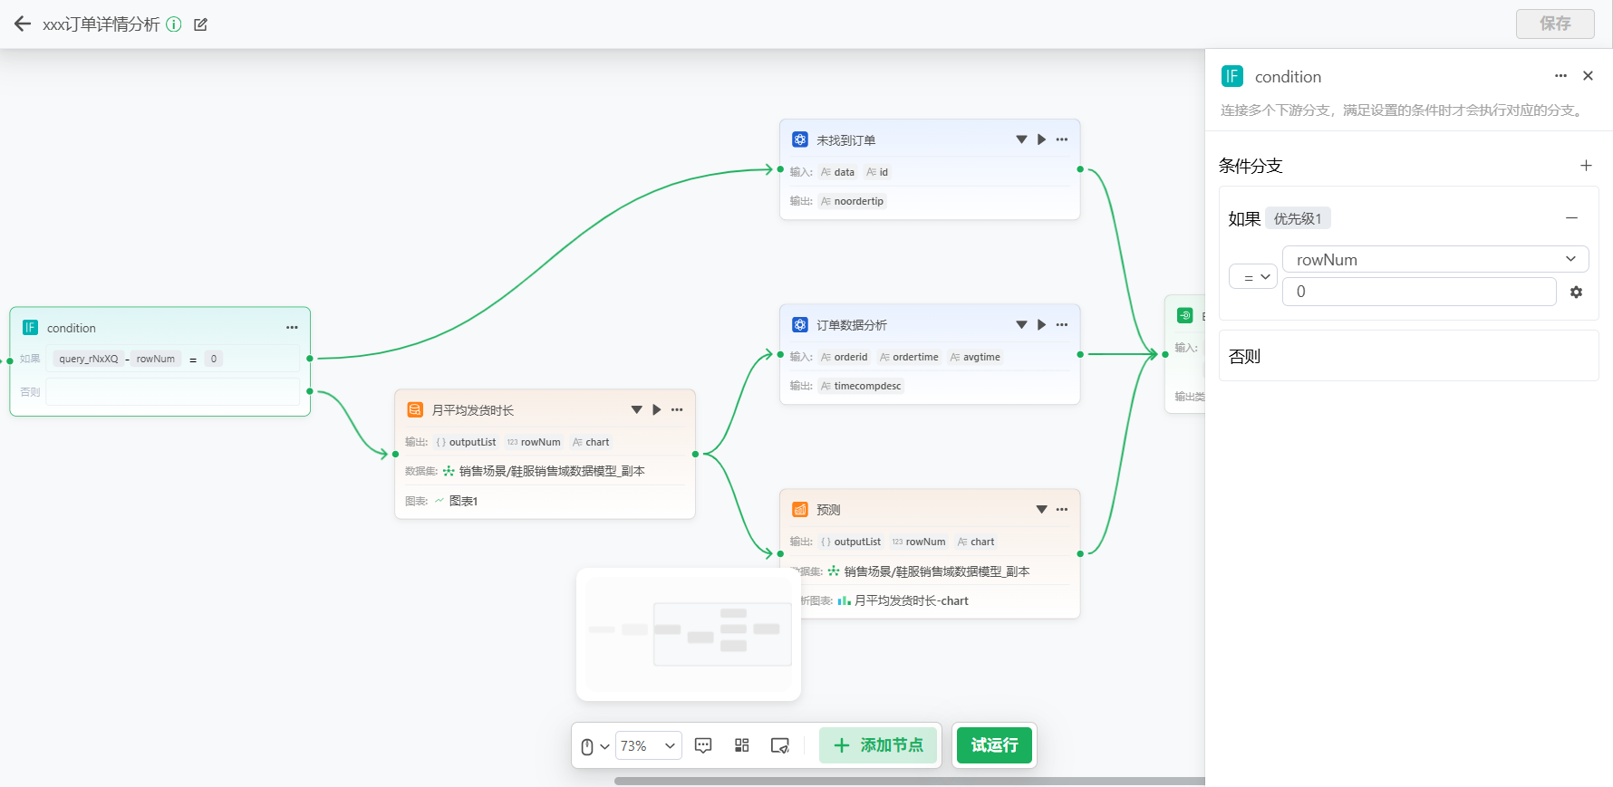
Task: Click the comment icon in bottom toolbar
Action: [703, 745]
